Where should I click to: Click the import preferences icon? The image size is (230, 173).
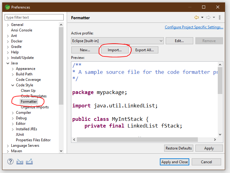[x=20, y=162]
